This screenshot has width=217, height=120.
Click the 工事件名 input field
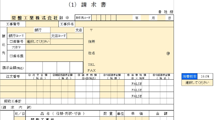124,24
